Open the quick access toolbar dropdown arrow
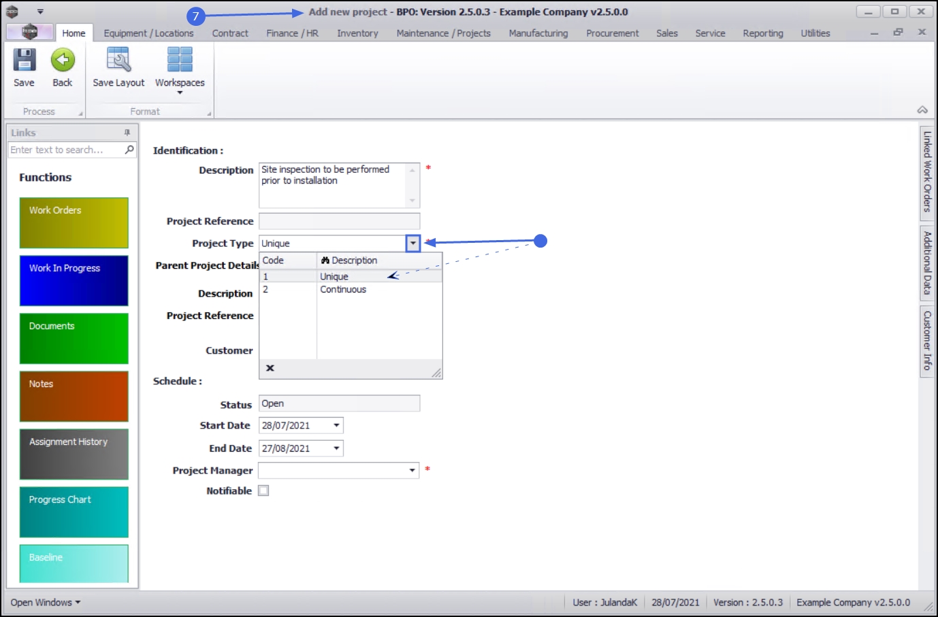The image size is (938, 617). coord(40,12)
